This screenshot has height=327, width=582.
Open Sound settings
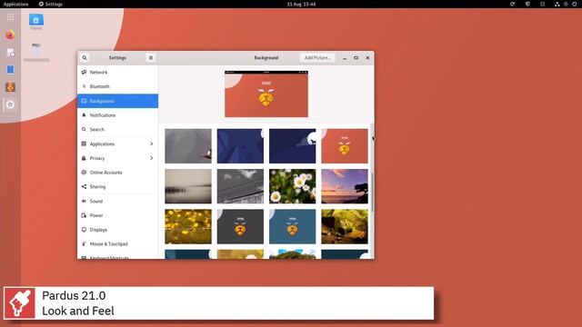(x=117, y=201)
